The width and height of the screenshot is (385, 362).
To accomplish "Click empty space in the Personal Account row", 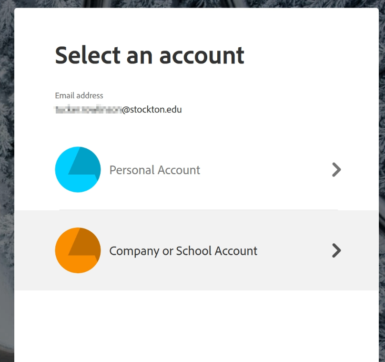I will click(265, 170).
